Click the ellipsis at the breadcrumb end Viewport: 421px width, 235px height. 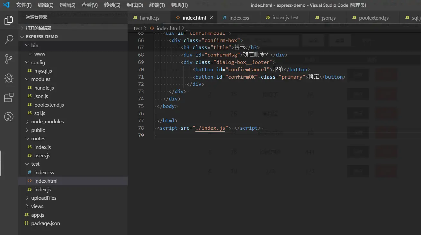[x=188, y=28]
